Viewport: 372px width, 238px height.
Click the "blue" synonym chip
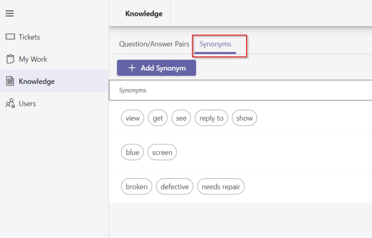click(x=132, y=152)
